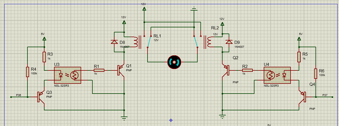The image size is (339, 126).
Task: Click the 12V terminal at top center
Action: coord(144,9)
